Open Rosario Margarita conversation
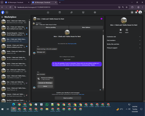The height and width of the screenshot is (116, 145). point(14,34)
